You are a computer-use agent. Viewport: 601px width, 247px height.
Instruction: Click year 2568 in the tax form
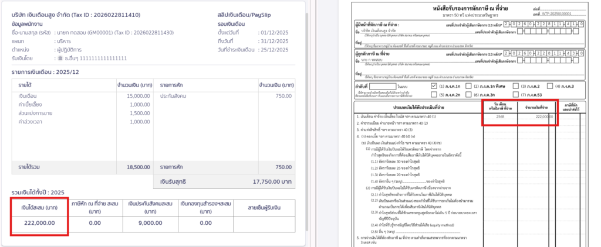(x=500, y=116)
